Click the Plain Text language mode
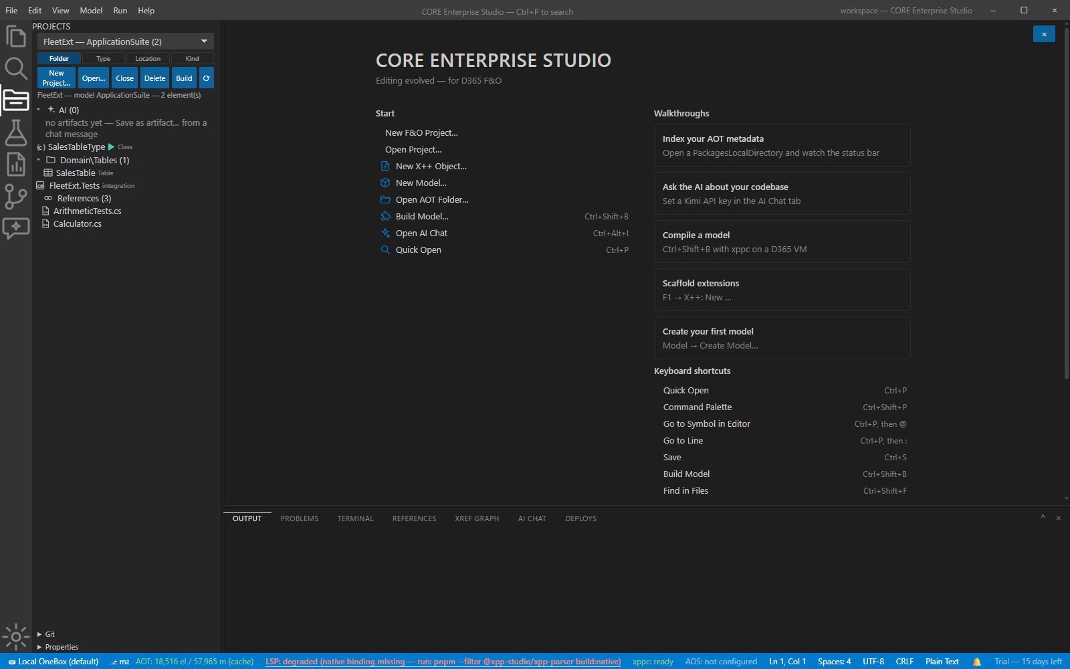Viewport: 1070px width, 669px height. 942,662
